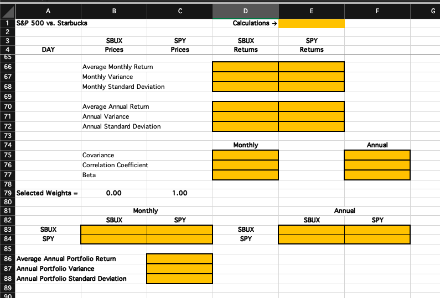
Task: Click the 'Average Monthly Return' label
Action: 117,67
